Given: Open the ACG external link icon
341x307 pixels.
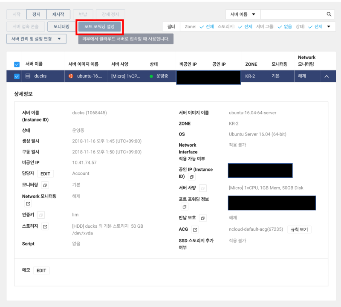Looking at the screenshot, I should pos(195,229).
